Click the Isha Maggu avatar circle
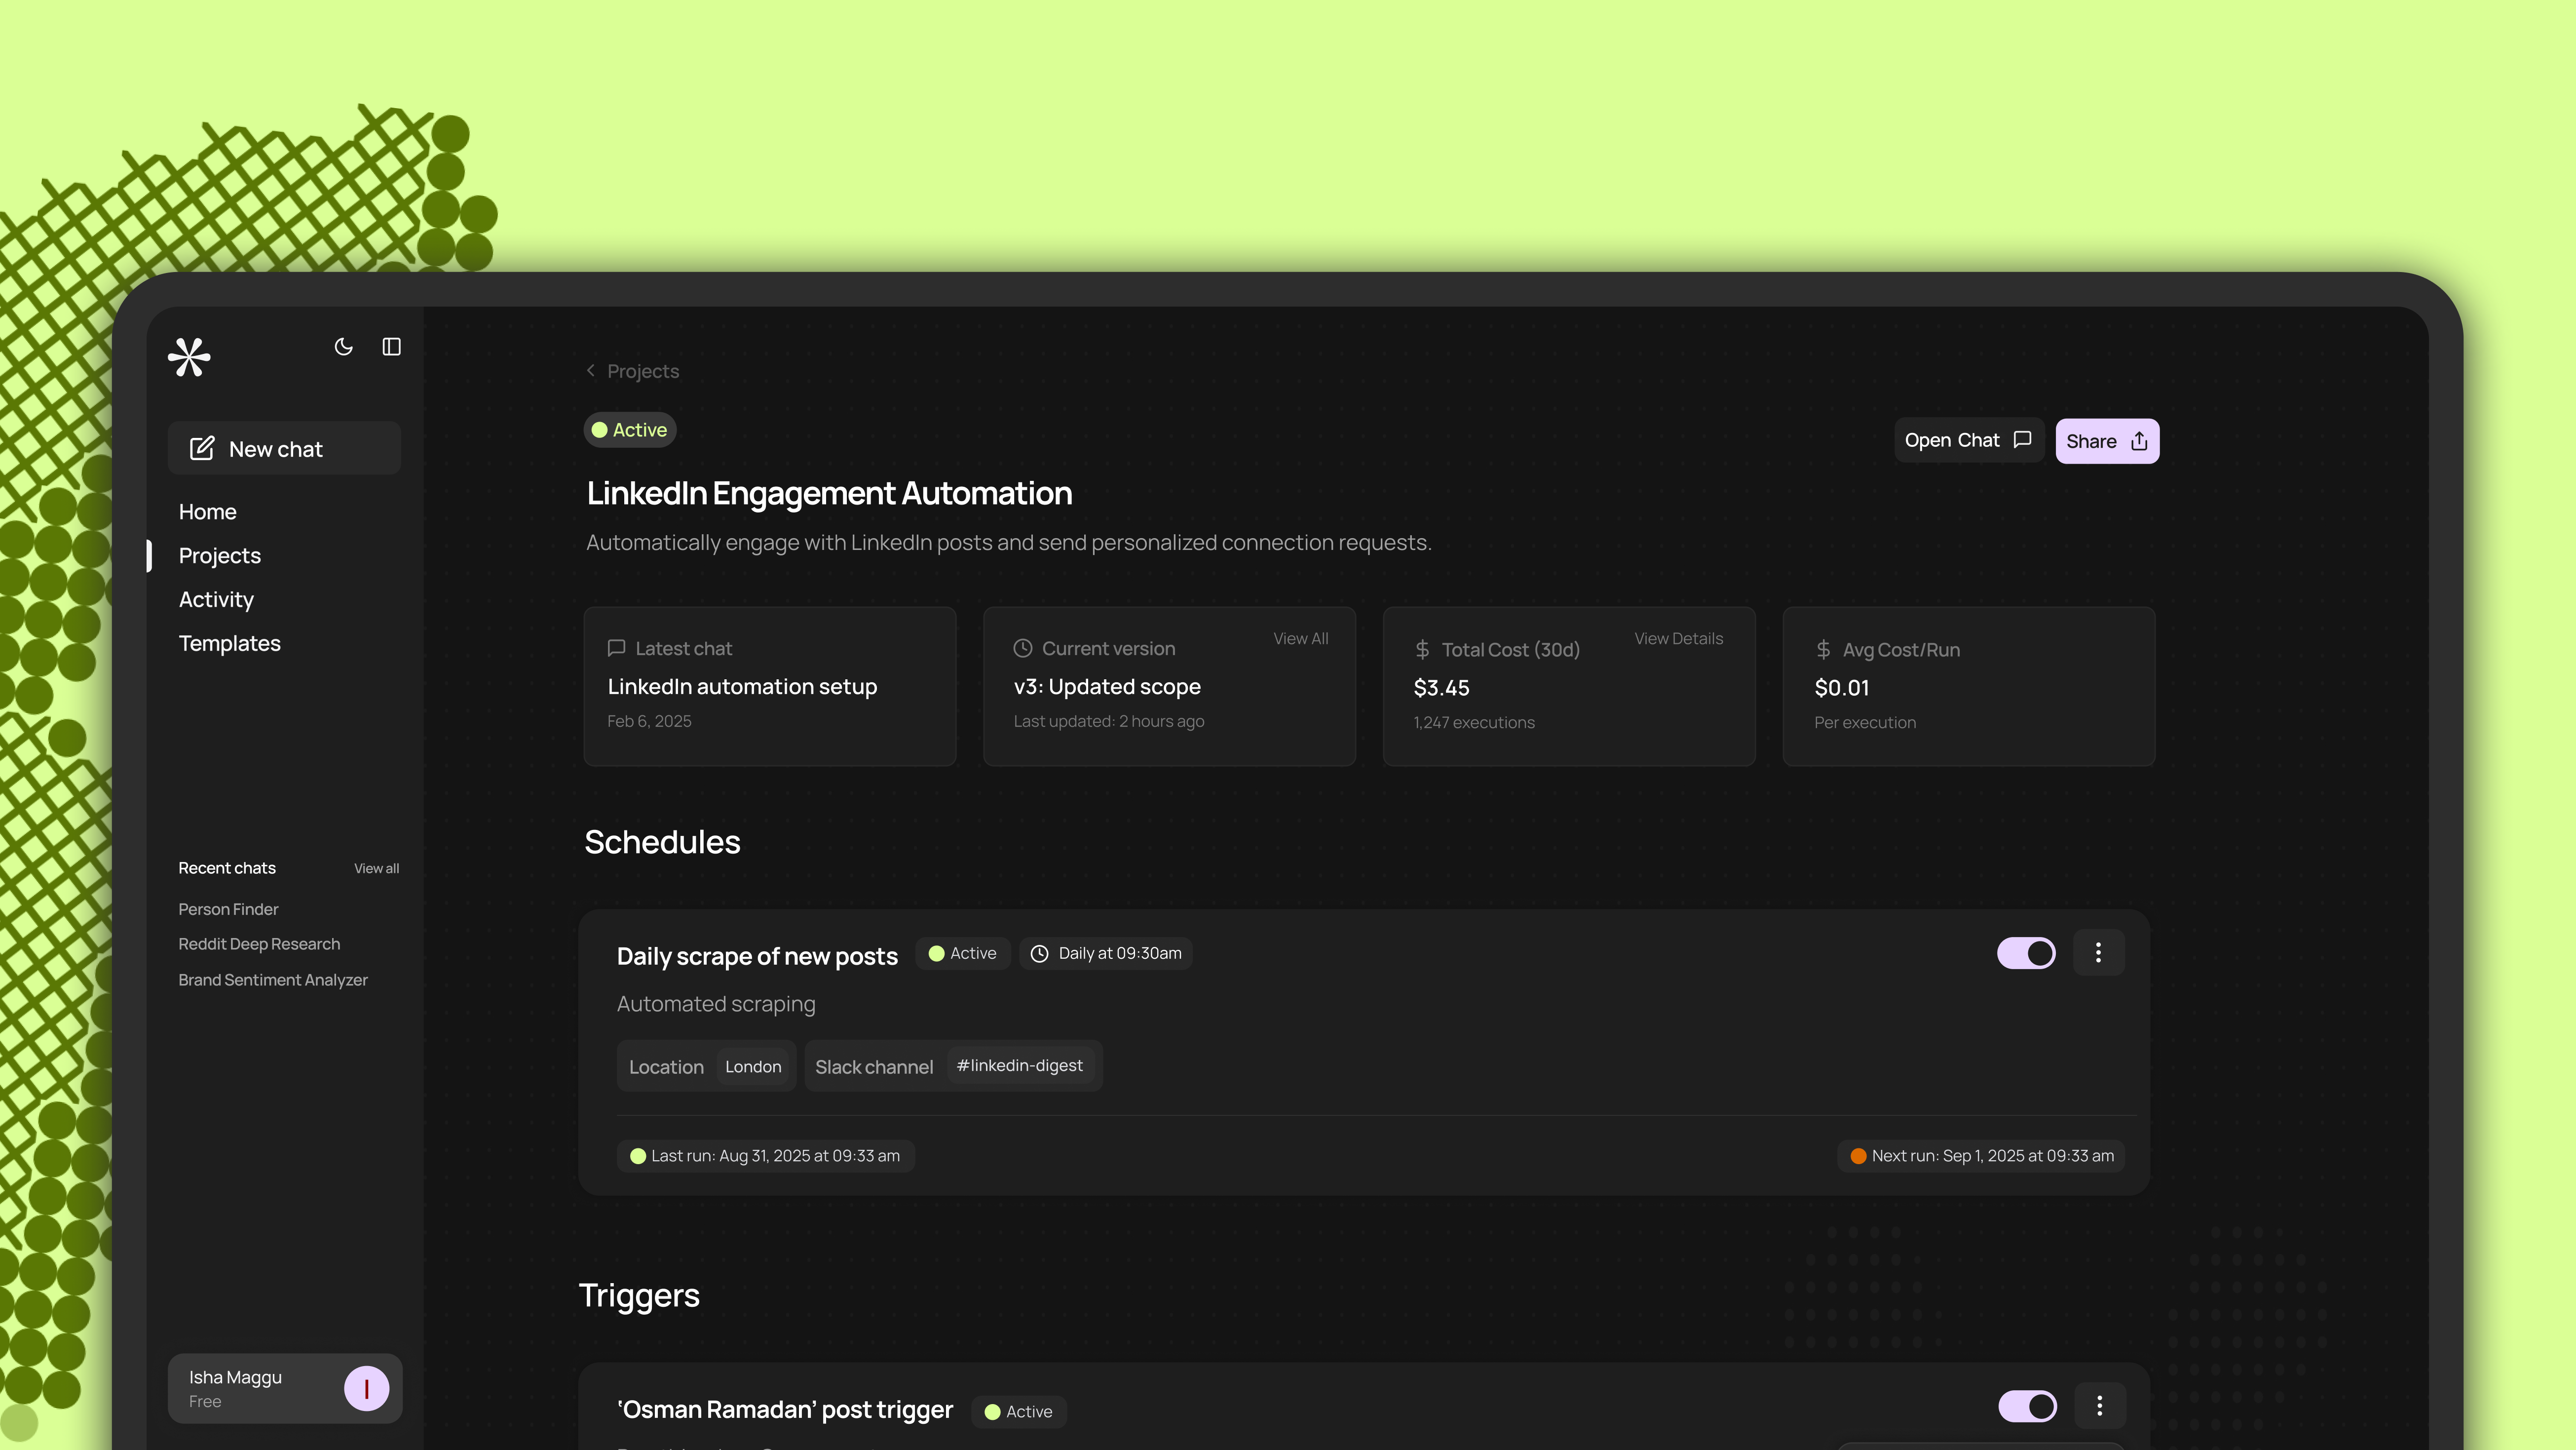The width and height of the screenshot is (2576, 1450). point(367,1389)
